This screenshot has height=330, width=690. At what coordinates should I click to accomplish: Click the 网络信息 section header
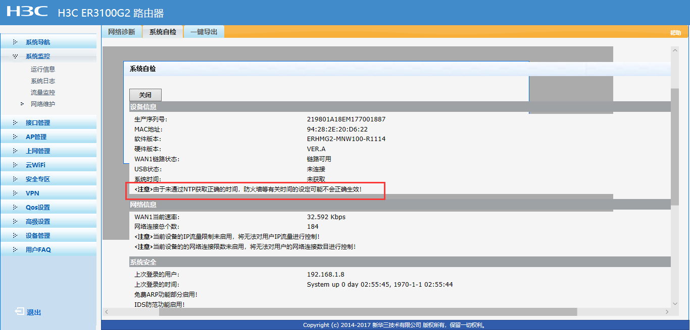(143, 205)
